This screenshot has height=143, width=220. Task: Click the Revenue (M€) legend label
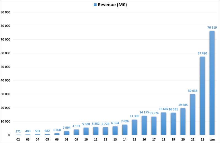tap(112, 5)
